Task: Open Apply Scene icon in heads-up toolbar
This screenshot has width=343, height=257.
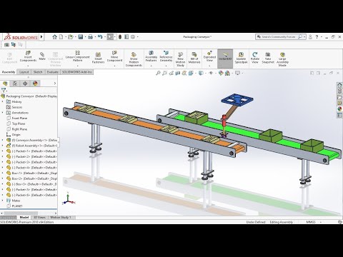Action: coord(227,74)
